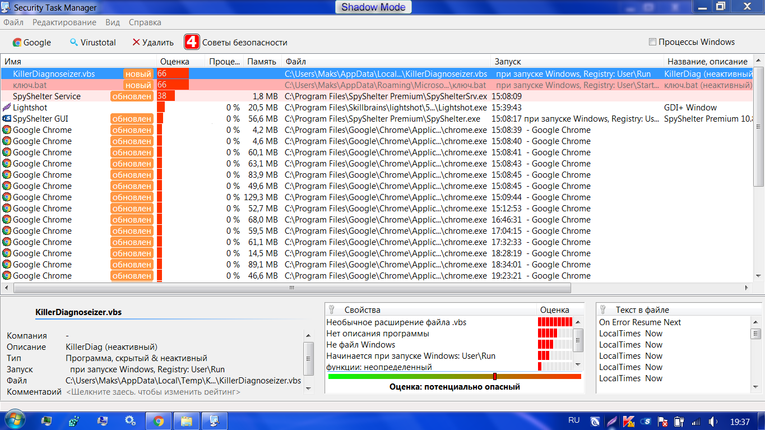Click the Текст в файле list scroll-up arrow
765x430 pixels.
click(756, 322)
